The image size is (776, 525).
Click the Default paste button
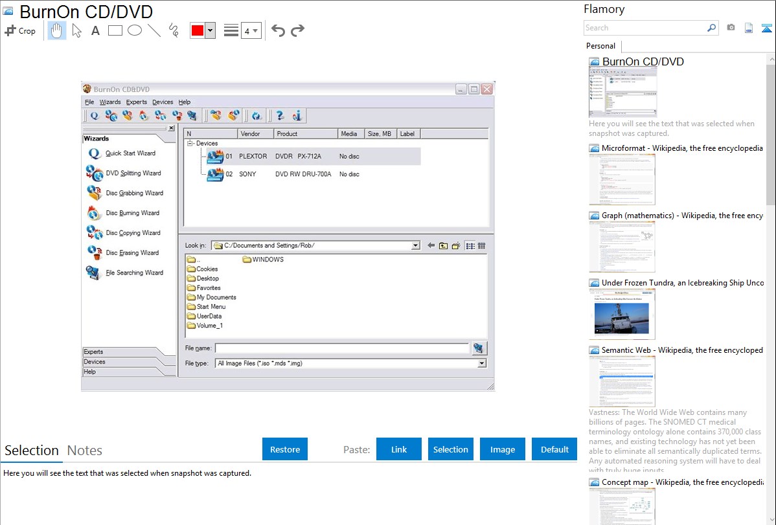pyautogui.click(x=554, y=449)
